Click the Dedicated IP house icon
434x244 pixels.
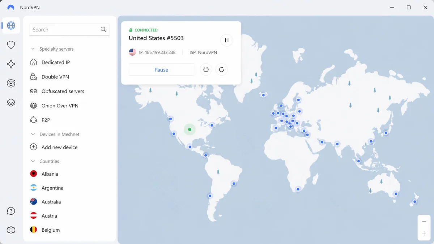click(x=34, y=62)
